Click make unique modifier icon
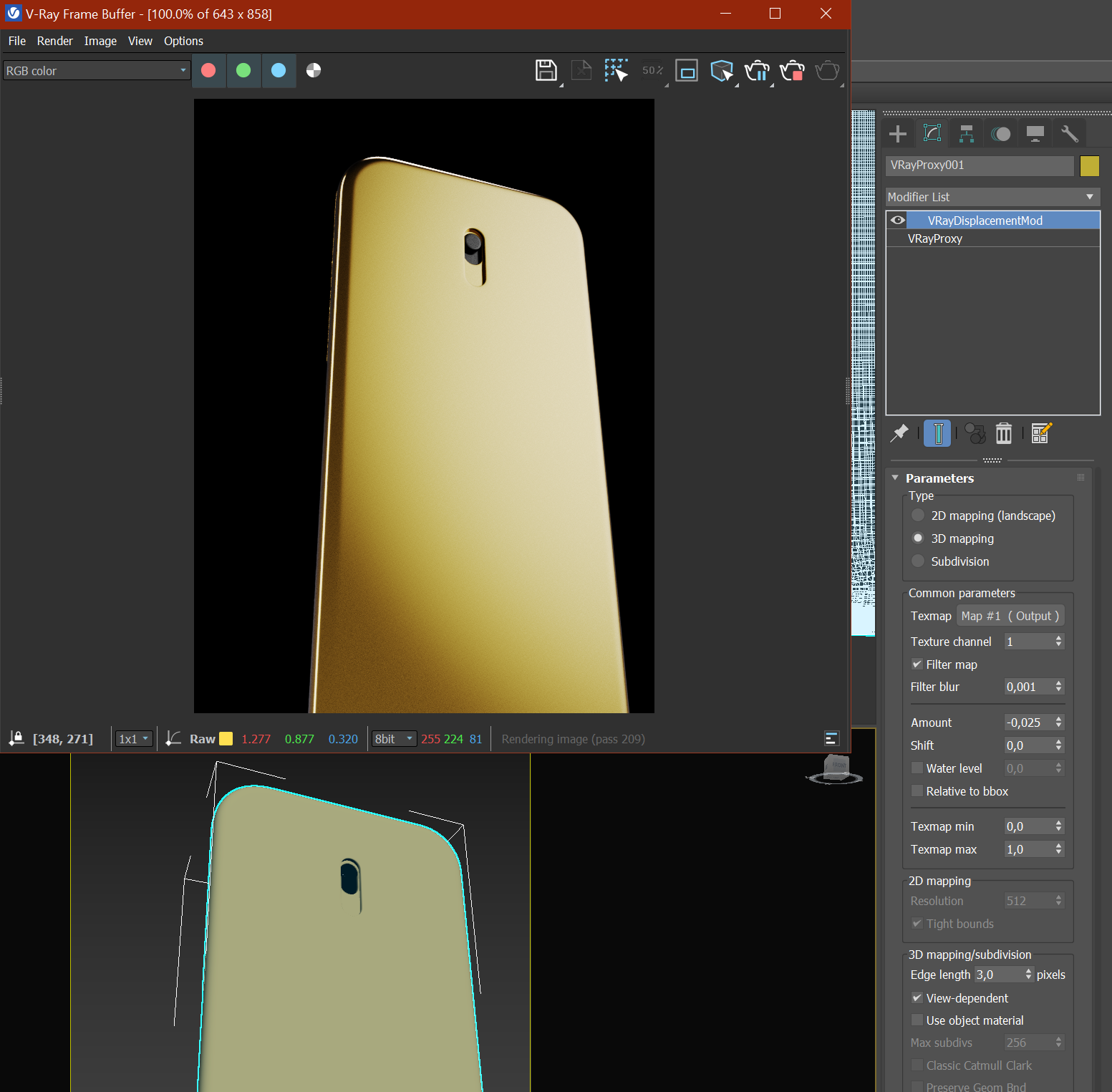This screenshot has width=1112, height=1092. pyautogui.click(x=975, y=433)
